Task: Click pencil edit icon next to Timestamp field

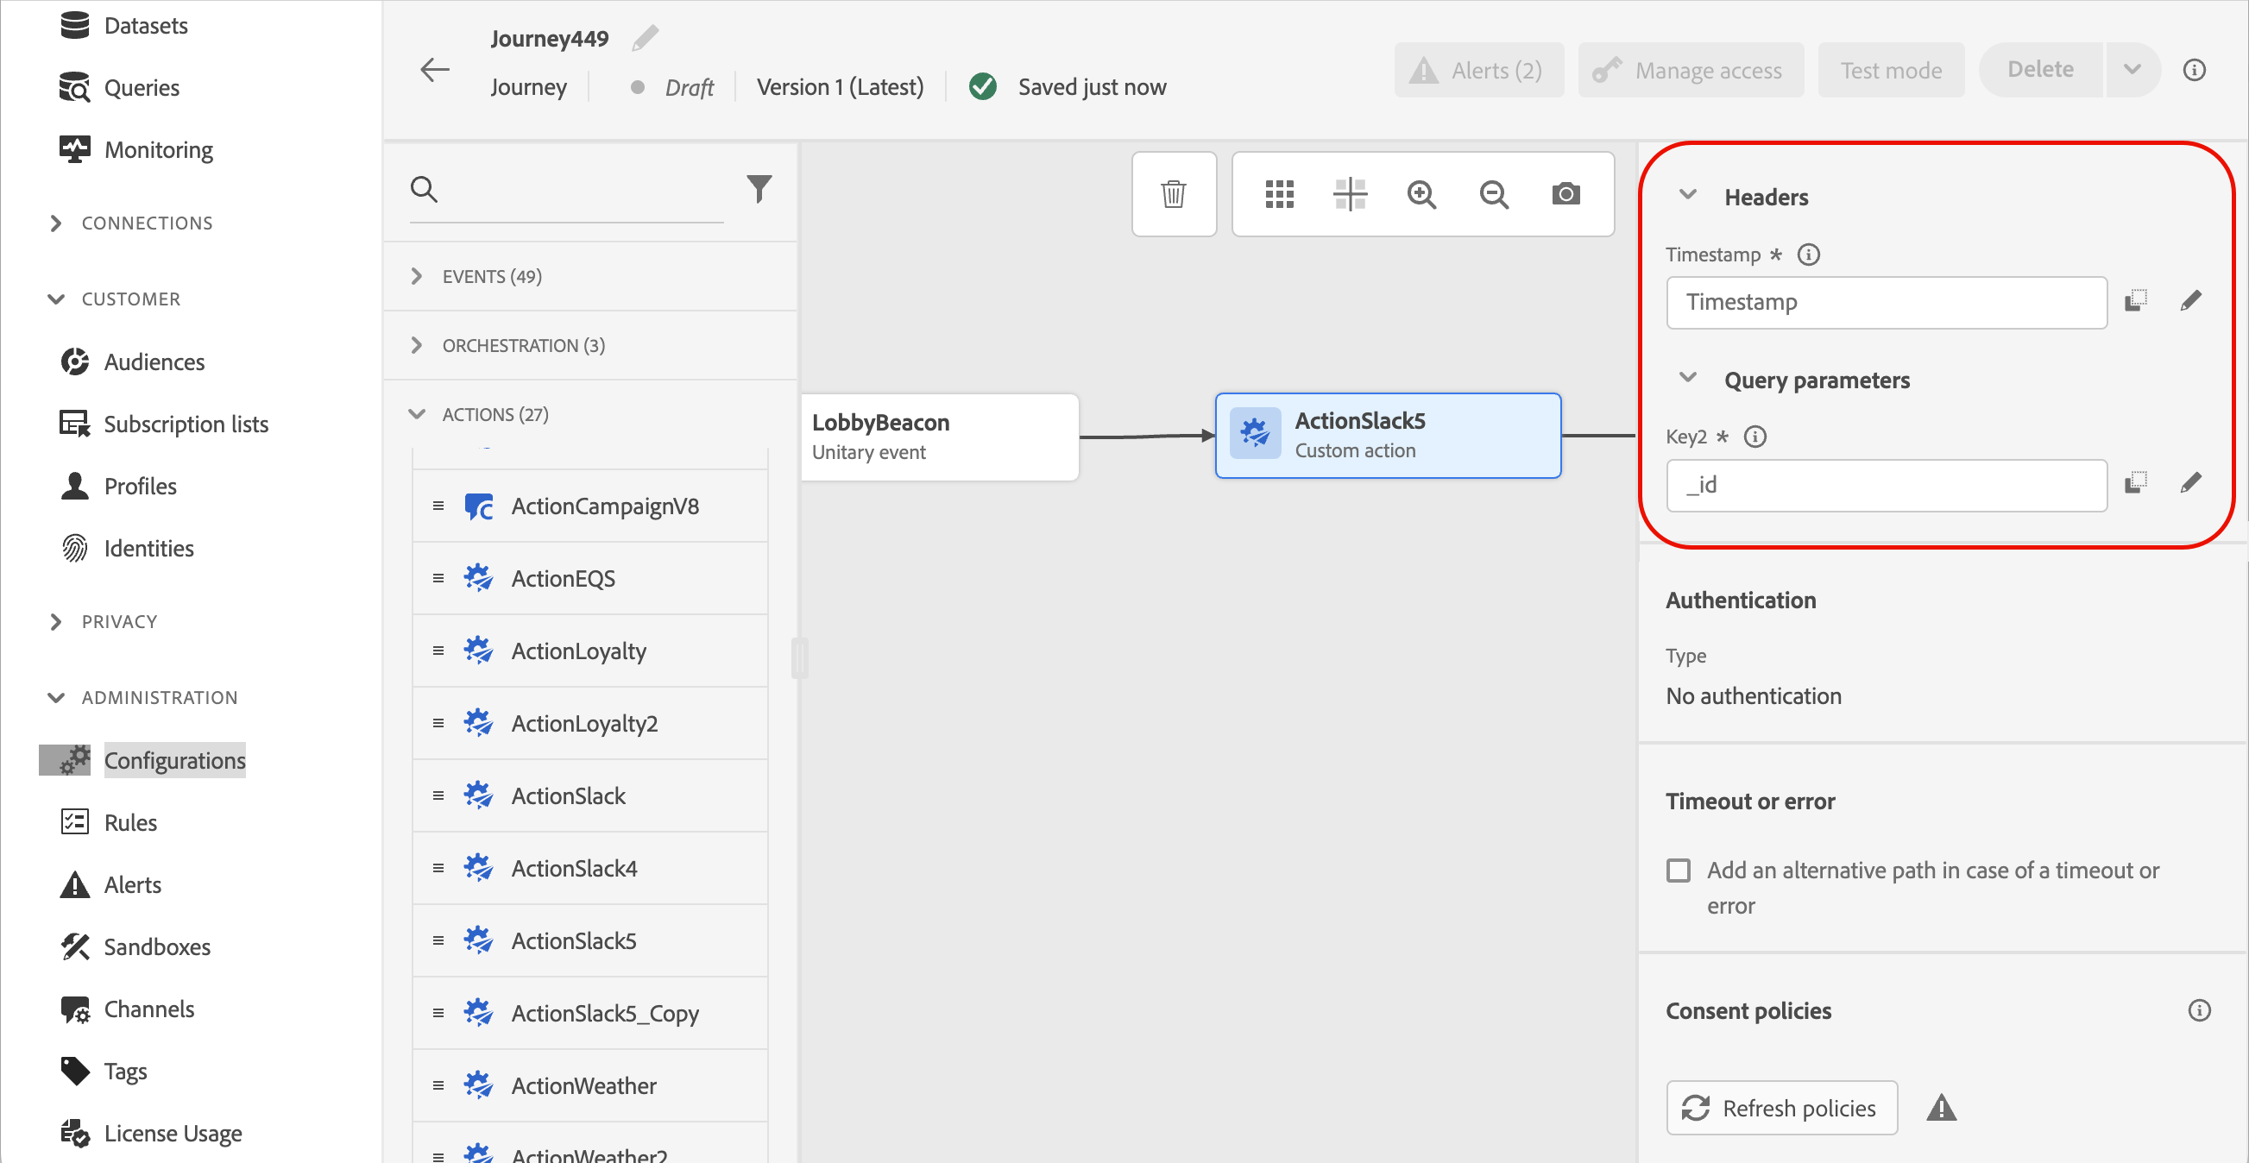Action: (x=2190, y=301)
